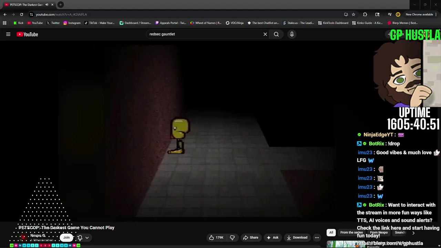Open 'Wheel of Names' bookmark
The height and width of the screenshot is (248, 441).
point(206,23)
